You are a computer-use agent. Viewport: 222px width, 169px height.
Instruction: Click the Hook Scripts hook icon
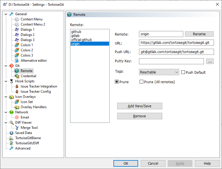[11, 81]
